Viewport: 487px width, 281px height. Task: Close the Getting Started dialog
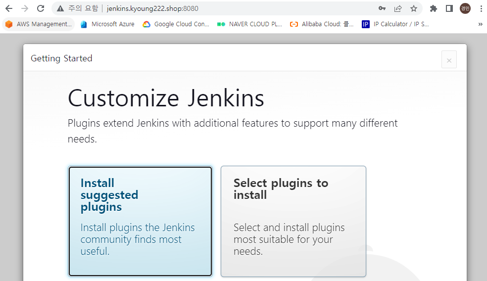pyautogui.click(x=449, y=60)
